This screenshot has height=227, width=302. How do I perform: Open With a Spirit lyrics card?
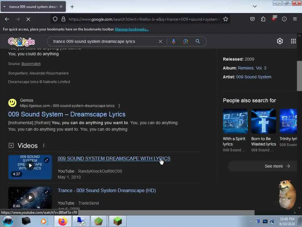(235, 130)
